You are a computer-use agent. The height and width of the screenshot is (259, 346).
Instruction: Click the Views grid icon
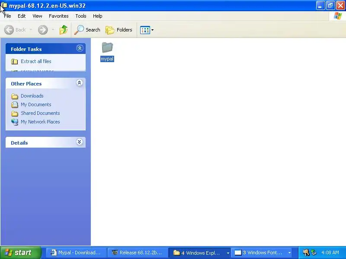click(145, 30)
